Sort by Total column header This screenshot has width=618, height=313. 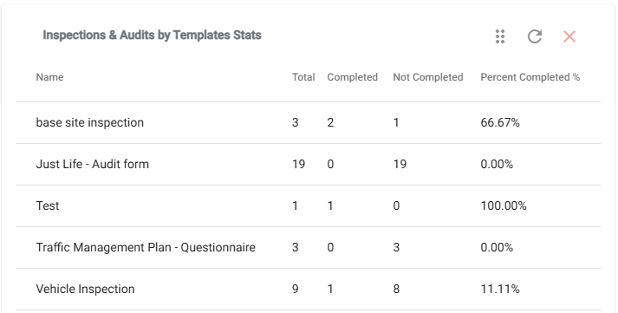click(303, 77)
